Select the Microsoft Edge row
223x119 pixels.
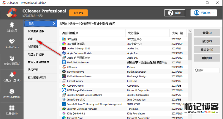tap(124, 118)
